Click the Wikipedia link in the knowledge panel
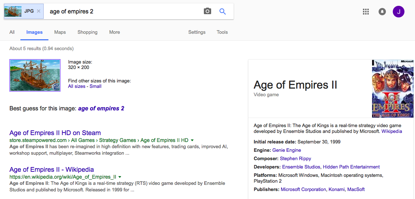This screenshot has width=415, height=199. pos(392,131)
